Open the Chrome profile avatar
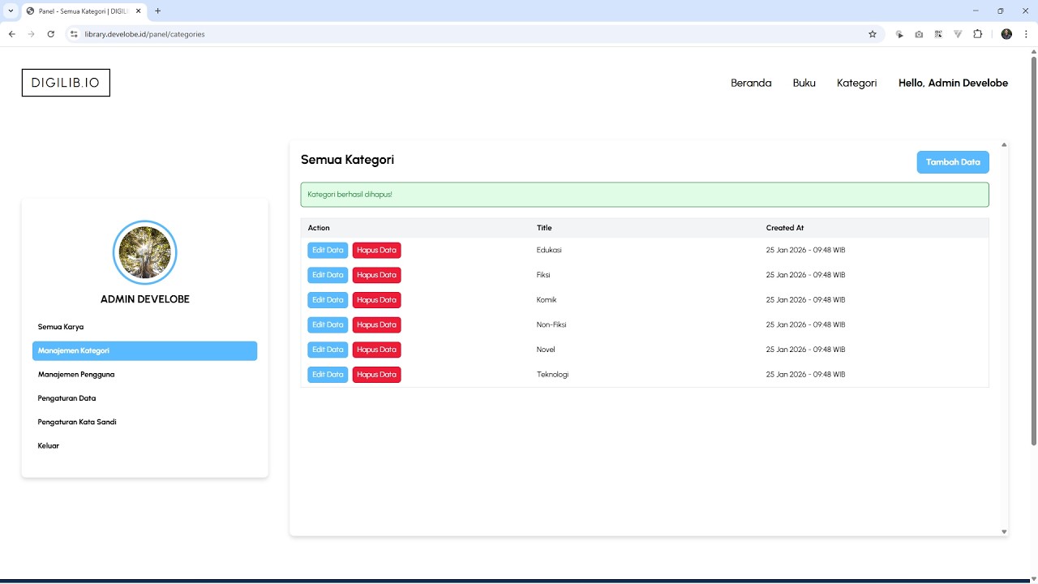This screenshot has width=1038, height=584. click(x=1006, y=34)
